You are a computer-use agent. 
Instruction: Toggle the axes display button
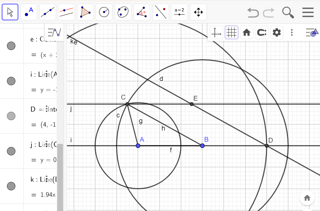(x=216, y=32)
